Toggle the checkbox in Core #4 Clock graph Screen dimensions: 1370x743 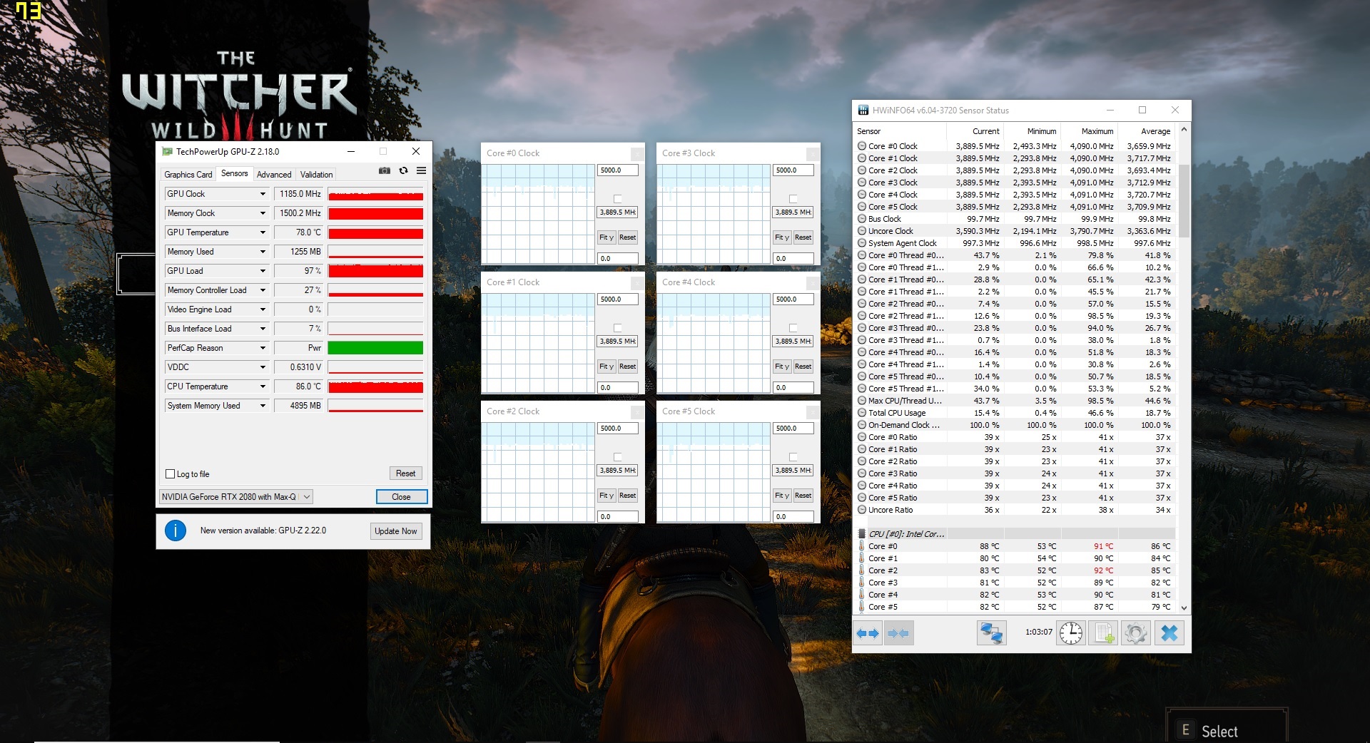(x=793, y=328)
